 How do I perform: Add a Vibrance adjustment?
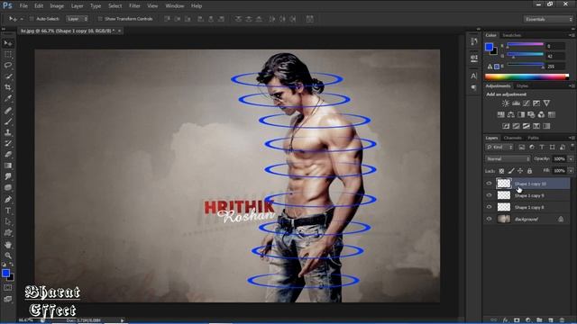coord(546,103)
